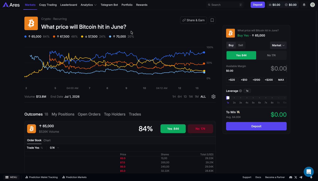Open the MENU button

[11, 177]
